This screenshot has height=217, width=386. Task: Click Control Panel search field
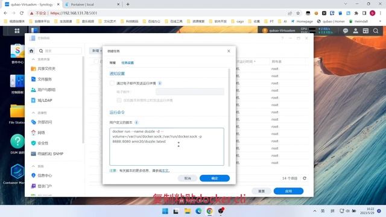click(x=59, y=51)
